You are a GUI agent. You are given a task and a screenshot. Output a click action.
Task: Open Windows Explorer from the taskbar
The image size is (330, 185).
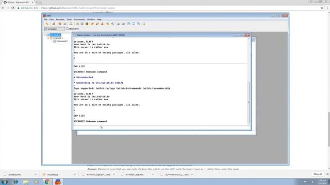26,182
